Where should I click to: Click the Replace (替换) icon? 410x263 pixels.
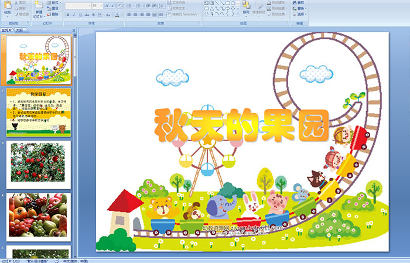point(298,9)
